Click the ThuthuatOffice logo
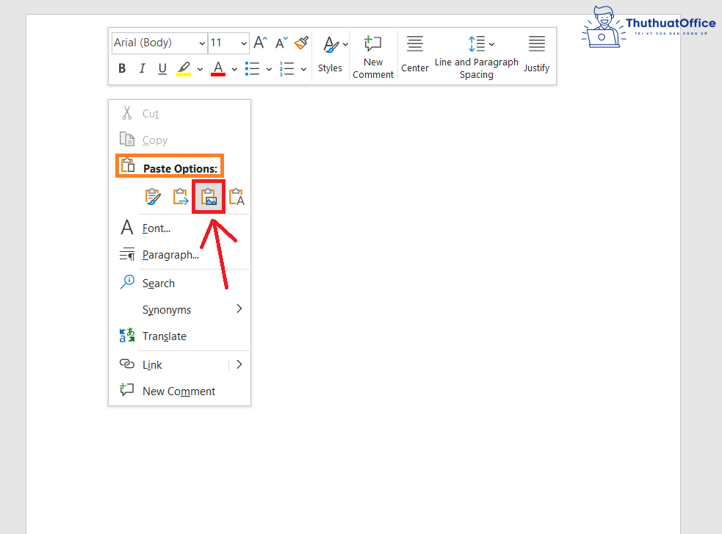Image resolution: width=722 pixels, height=534 pixels. point(649,26)
